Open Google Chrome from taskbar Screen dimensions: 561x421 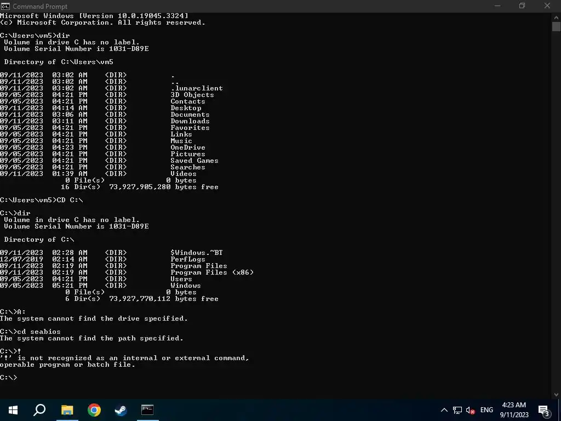pyautogui.click(x=94, y=410)
